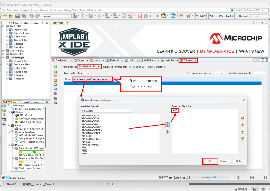The height and width of the screenshot is (191, 270).
Task: Click the Cancel button in dialog
Action: (224, 161)
